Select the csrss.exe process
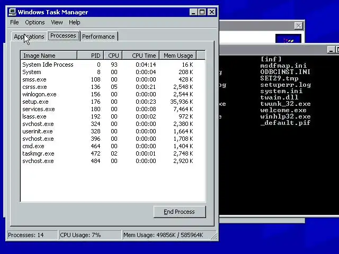Viewport: 339px width, 254px height. [x=113, y=87]
